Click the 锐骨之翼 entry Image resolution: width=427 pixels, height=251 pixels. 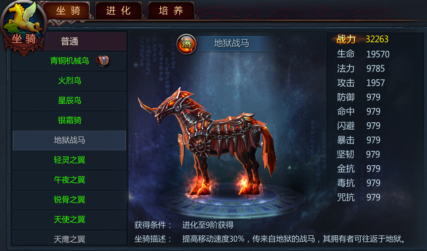(x=69, y=200)
